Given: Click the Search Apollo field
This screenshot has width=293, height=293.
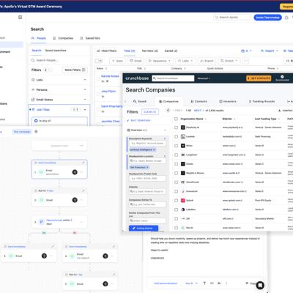Looking at the screenshot, I should (x=232, y=18).
